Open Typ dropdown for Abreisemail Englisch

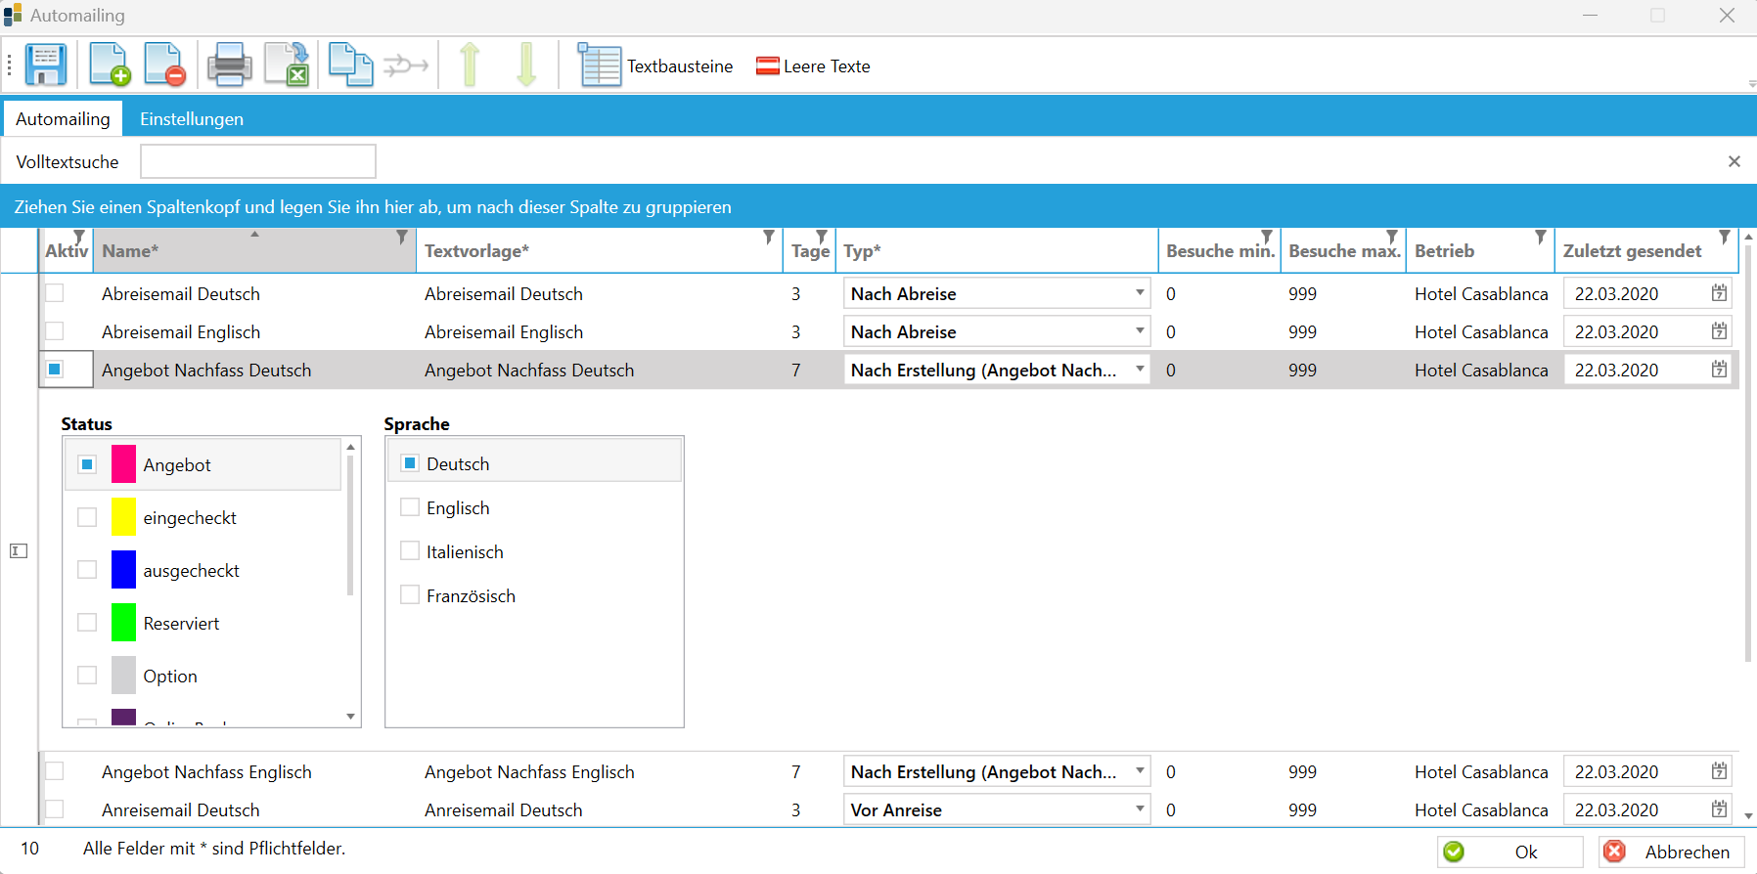(1140, 331)
